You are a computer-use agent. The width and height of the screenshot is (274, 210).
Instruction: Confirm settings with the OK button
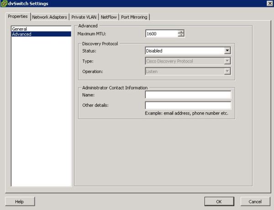[x=219, y=201]
